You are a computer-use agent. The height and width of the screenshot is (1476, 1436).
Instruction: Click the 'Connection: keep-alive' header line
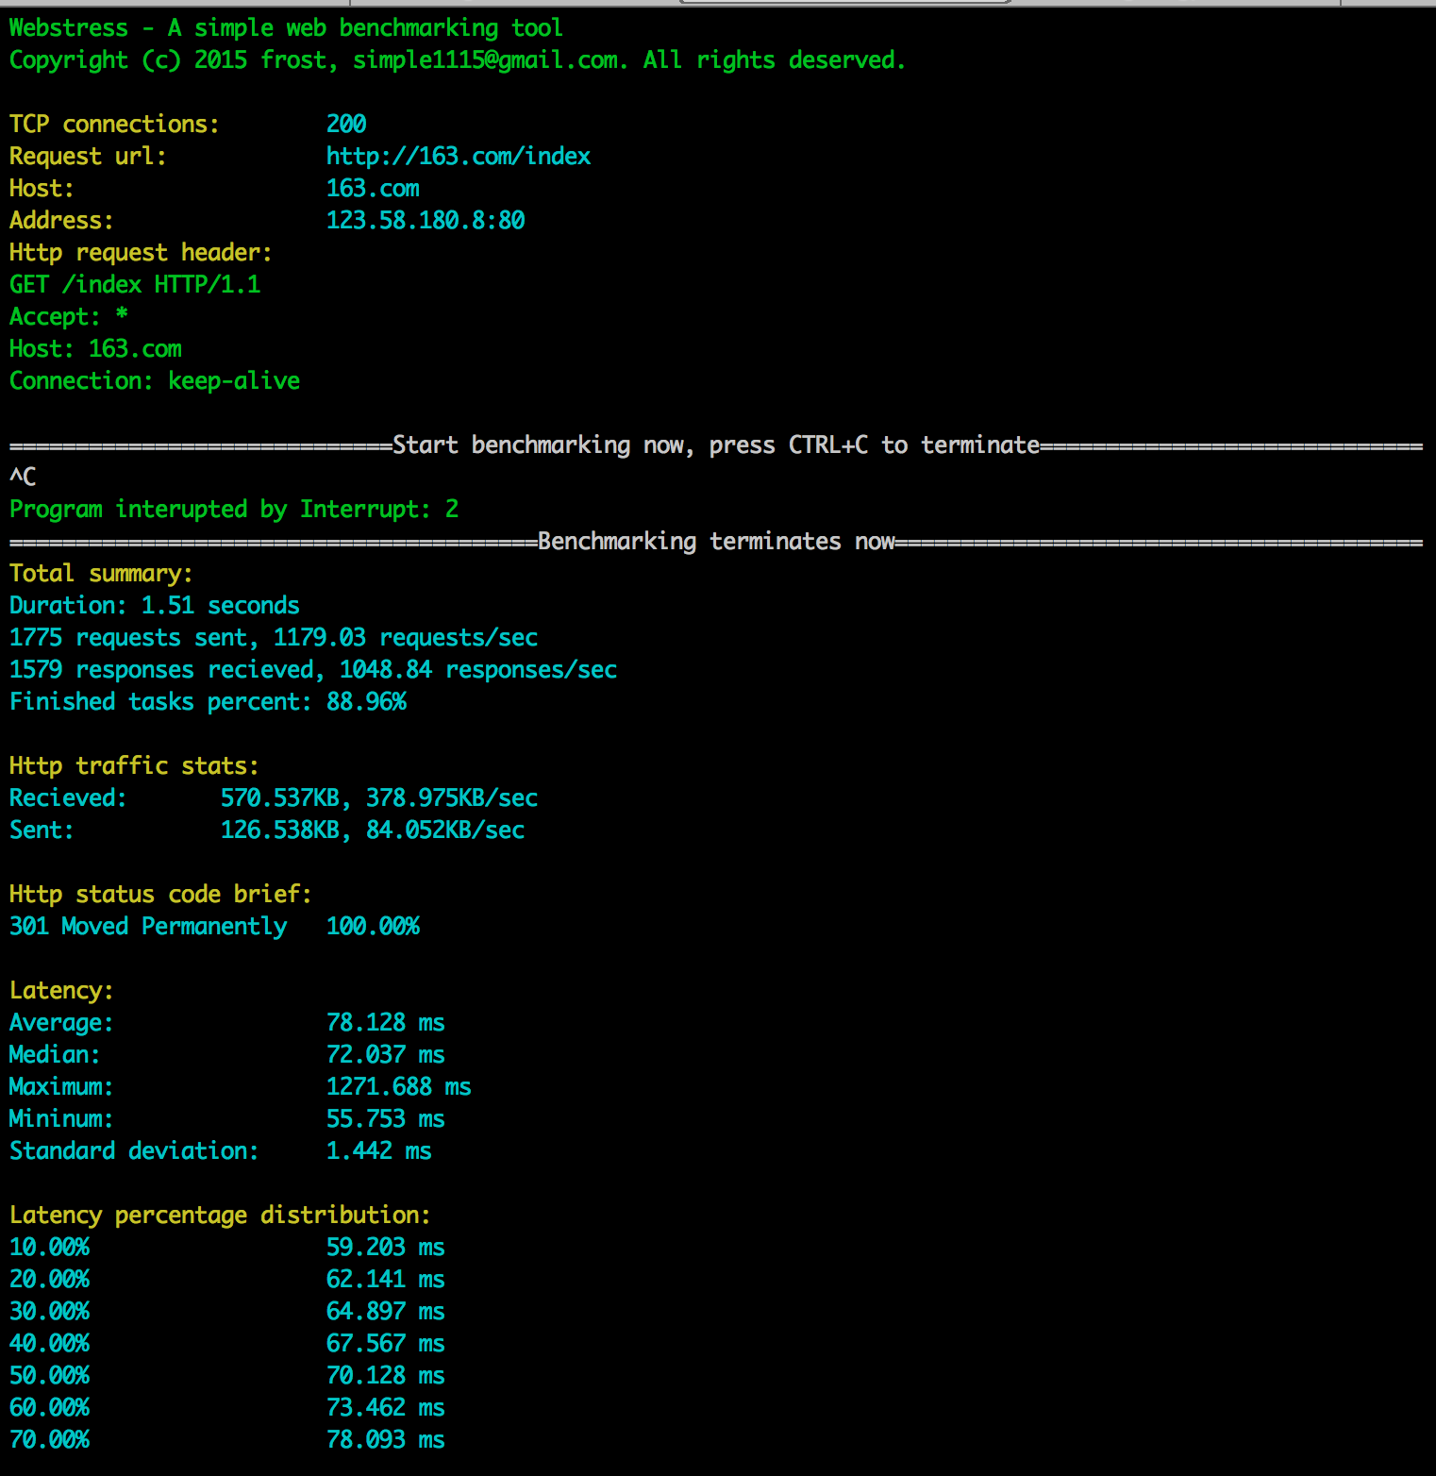[x=155, y=380]
